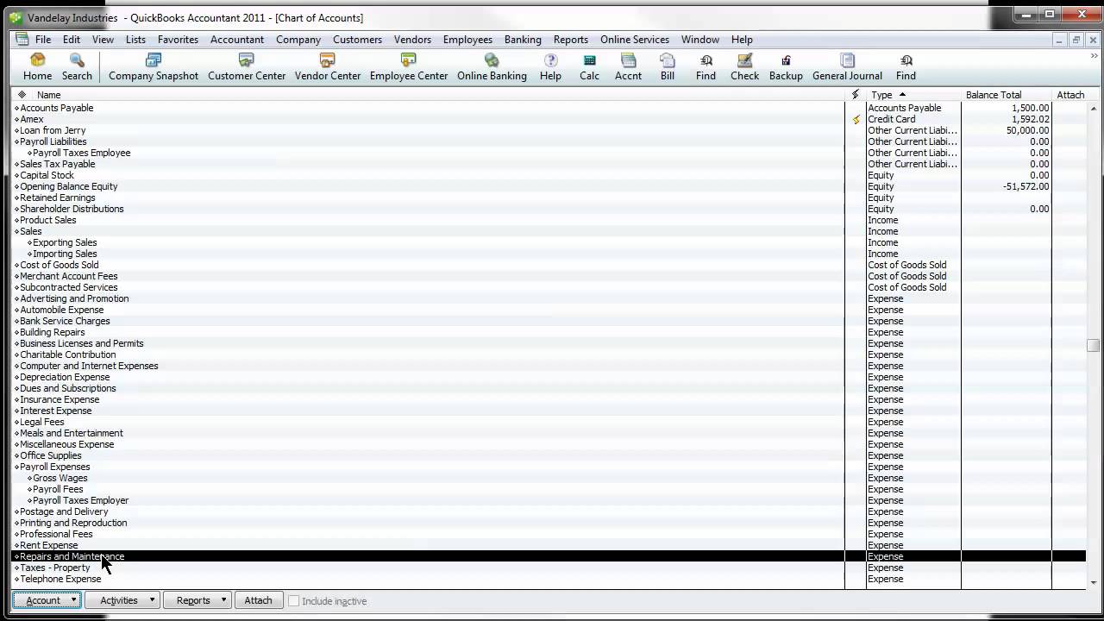Select the Shareholder Distributions account
The image size is (1104, 621).
(x=549, y=209)
